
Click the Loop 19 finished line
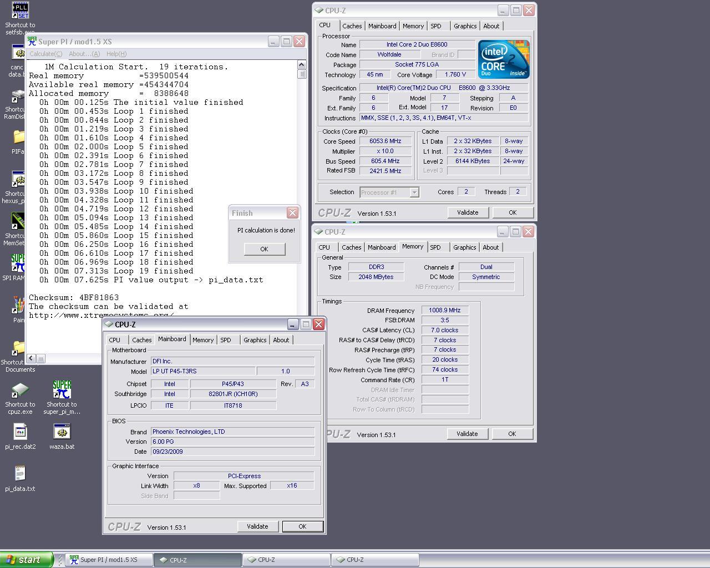point(116,271)
